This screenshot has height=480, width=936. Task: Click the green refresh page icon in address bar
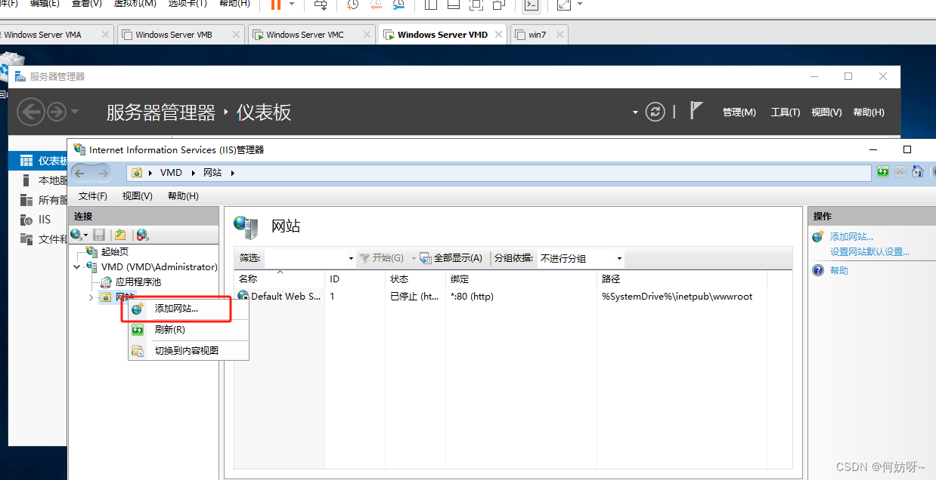(882, 172)
